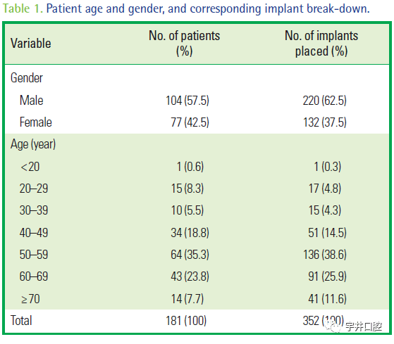Click the WeChat watermark logo icon
Screen dimensions: 394x344
[x=333, y=326]
